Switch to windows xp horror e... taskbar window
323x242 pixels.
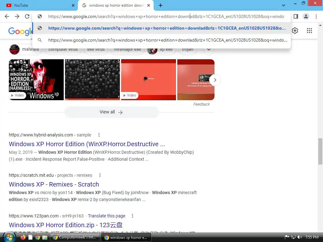(126, 237)
